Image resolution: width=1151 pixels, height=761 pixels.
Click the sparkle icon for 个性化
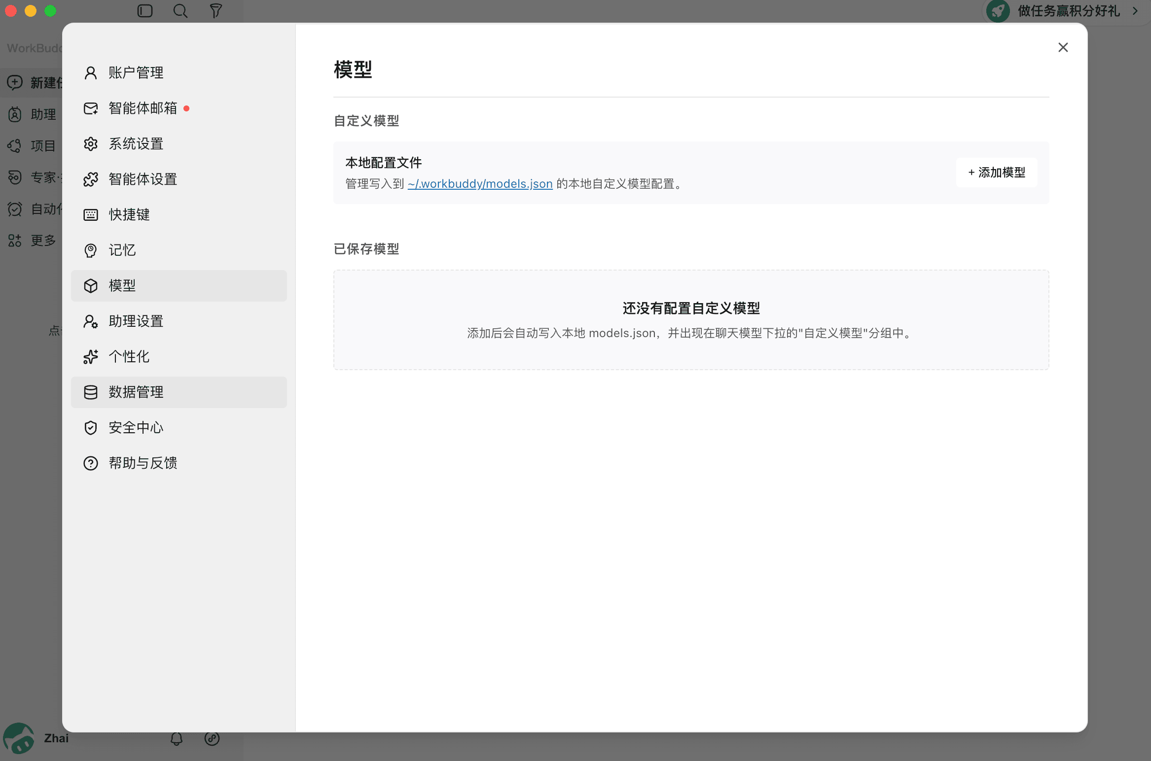tap(91, 357)
